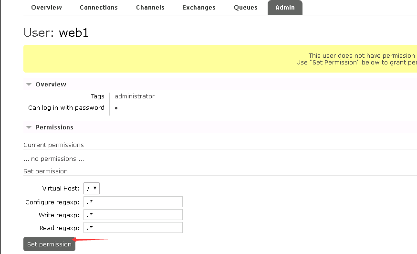Go to the Channels tab

pos(150,8)
